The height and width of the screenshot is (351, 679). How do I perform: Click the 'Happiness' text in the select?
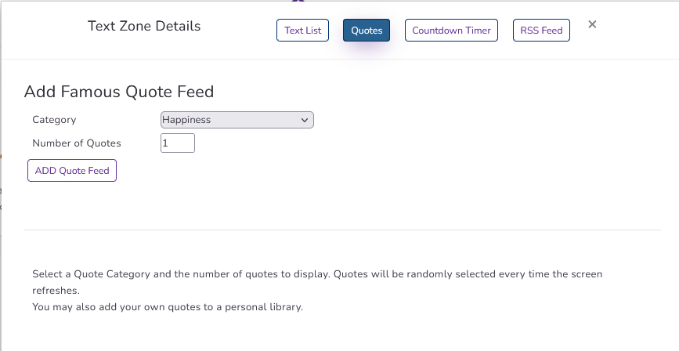[186, 120]
